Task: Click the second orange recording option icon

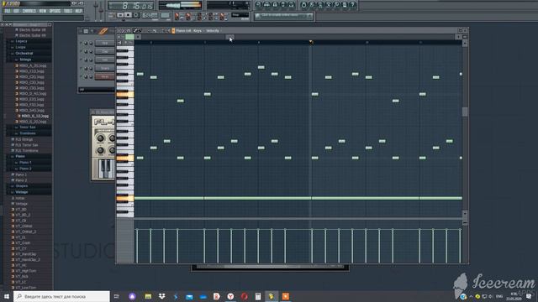Action: coord(188,16)
